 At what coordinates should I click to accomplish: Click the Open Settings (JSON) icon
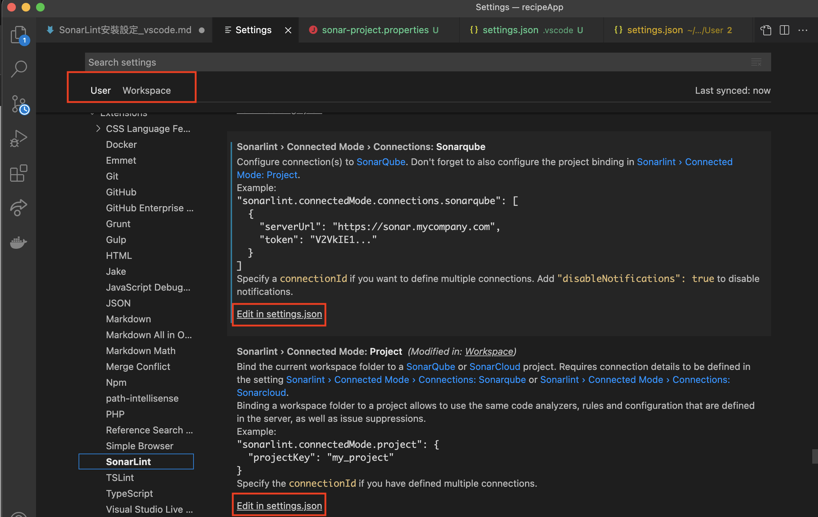tap(766, 30)
